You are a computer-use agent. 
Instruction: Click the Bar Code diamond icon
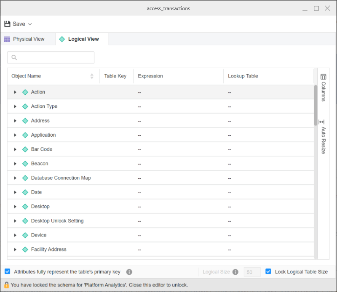point(25,149)
